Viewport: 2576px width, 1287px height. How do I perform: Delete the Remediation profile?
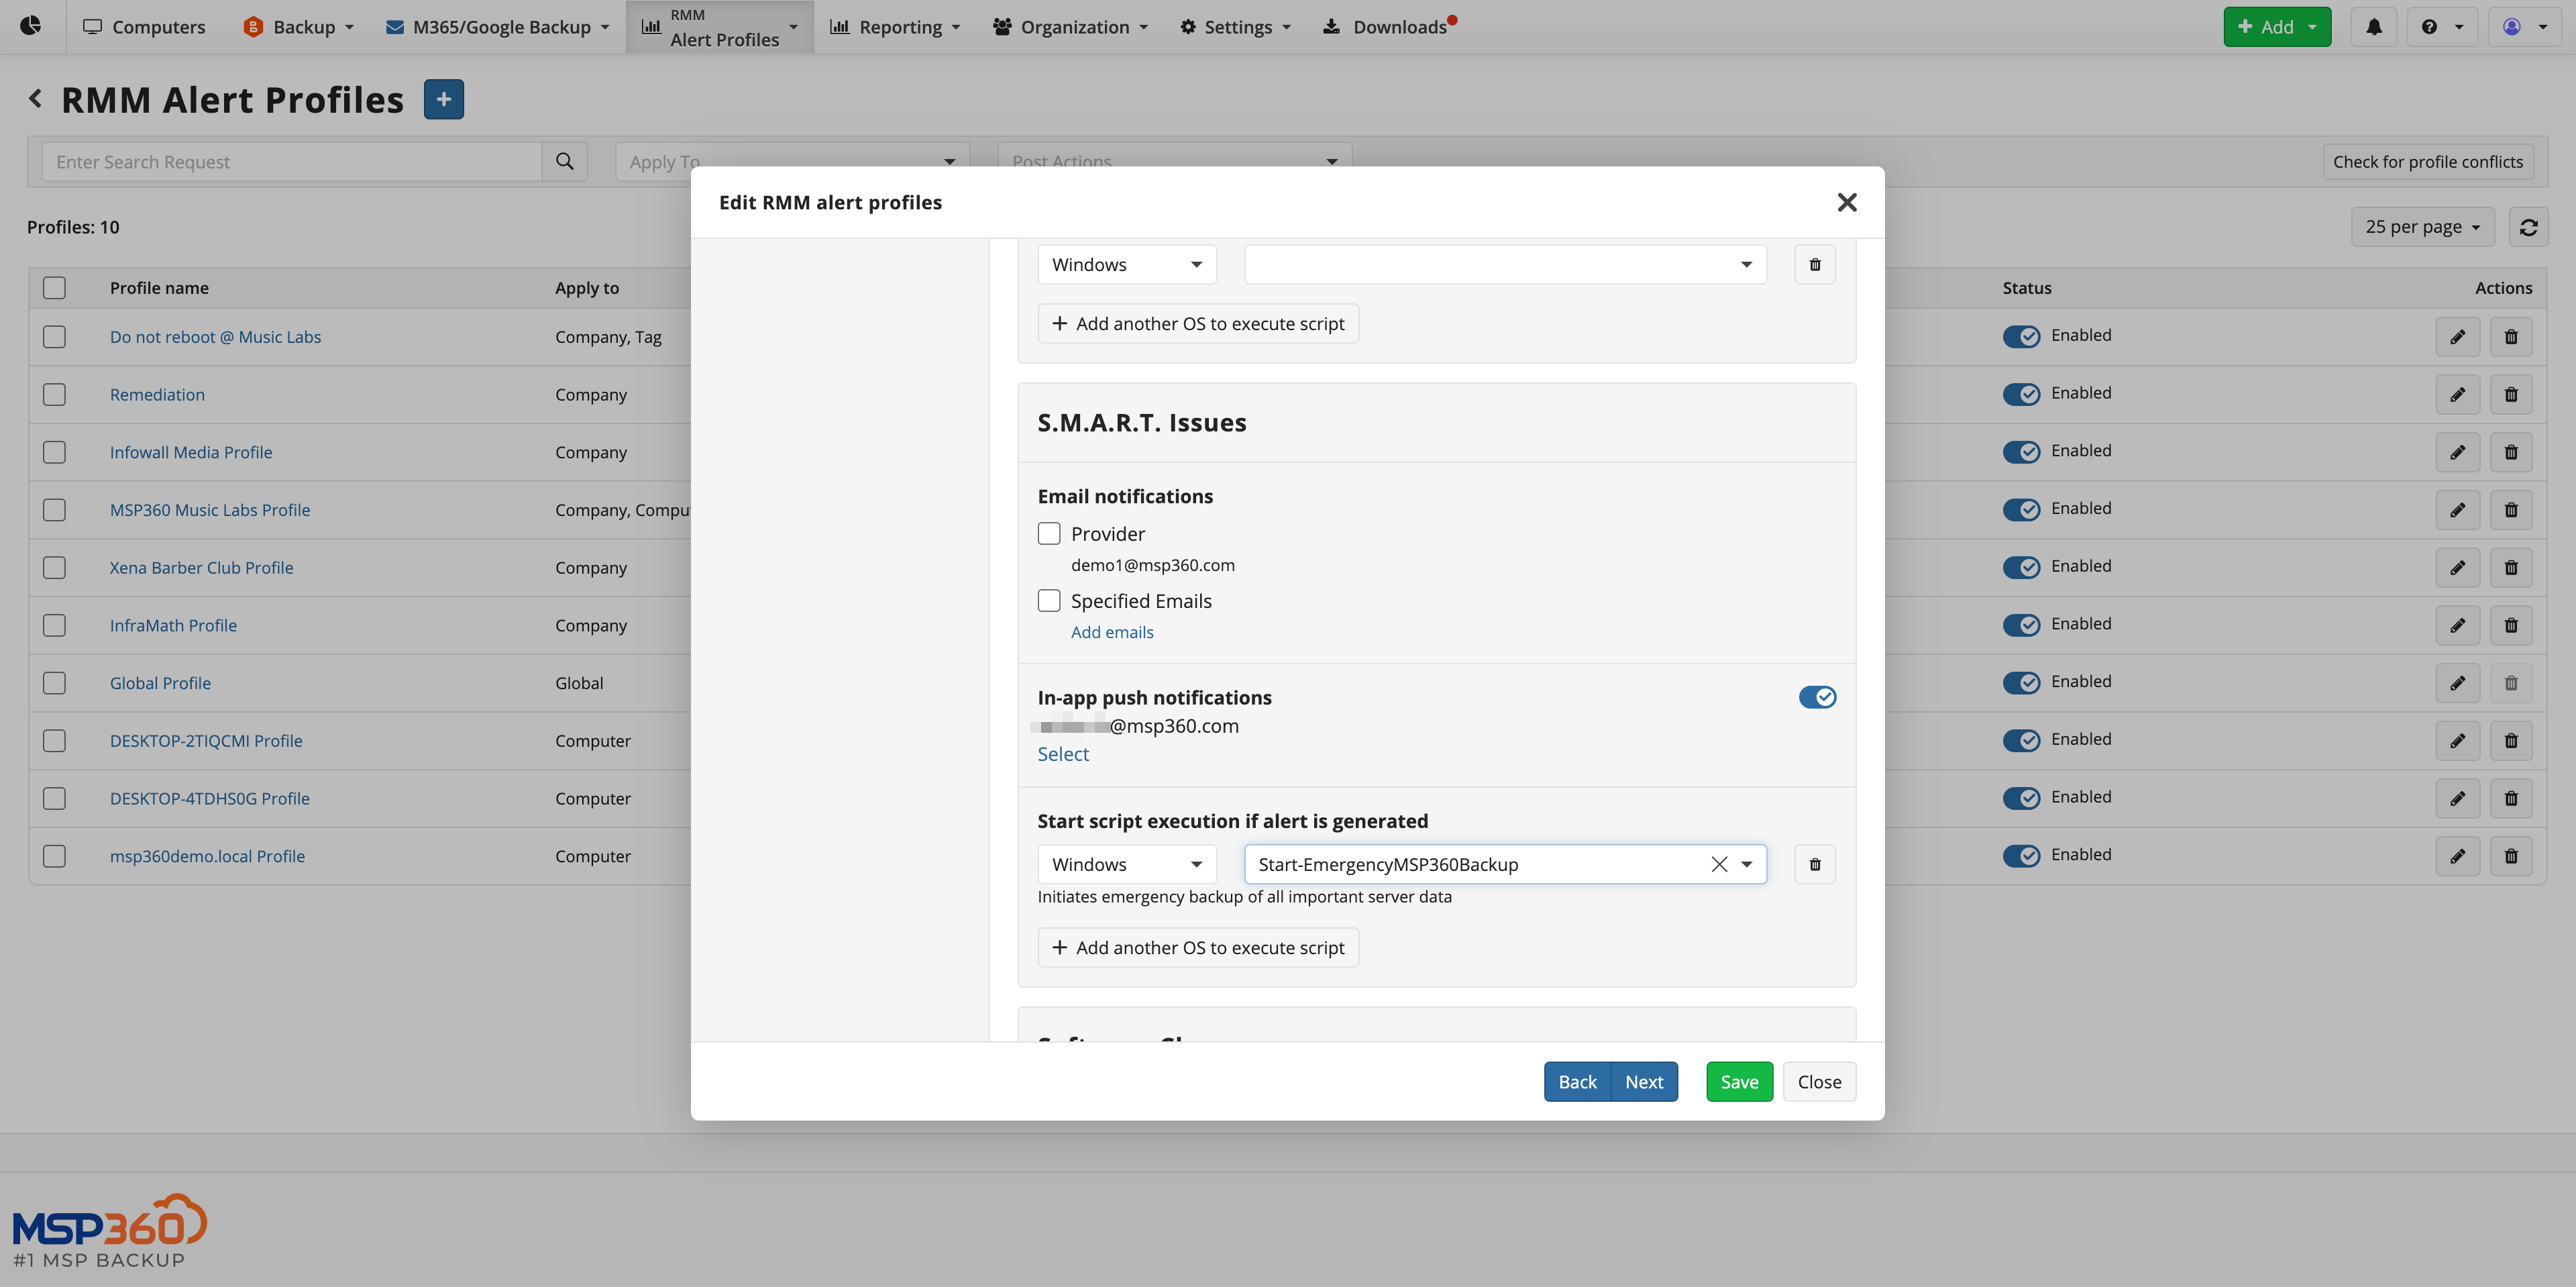(2510, 394)
